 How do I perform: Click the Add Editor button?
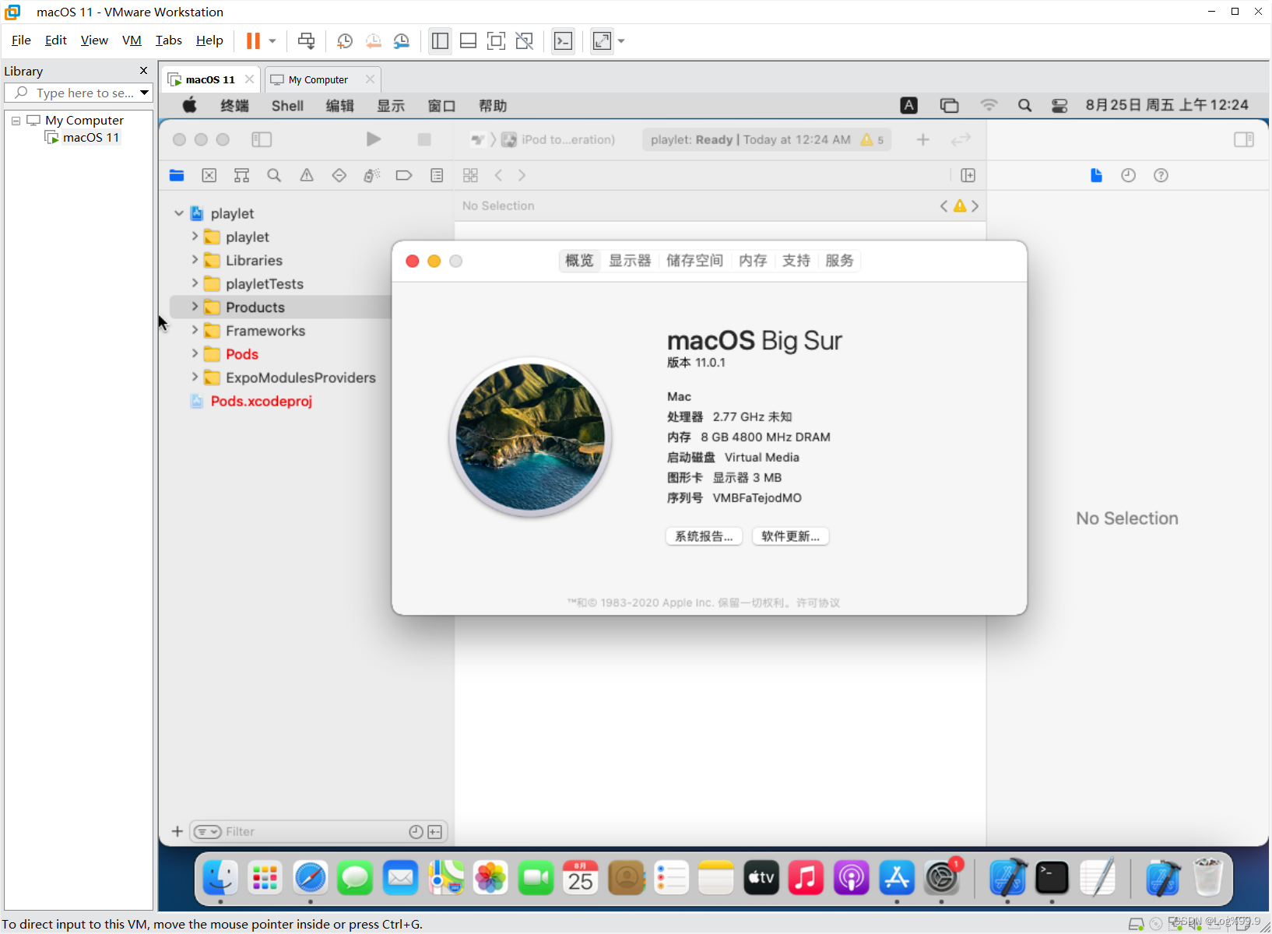[968, 175]
